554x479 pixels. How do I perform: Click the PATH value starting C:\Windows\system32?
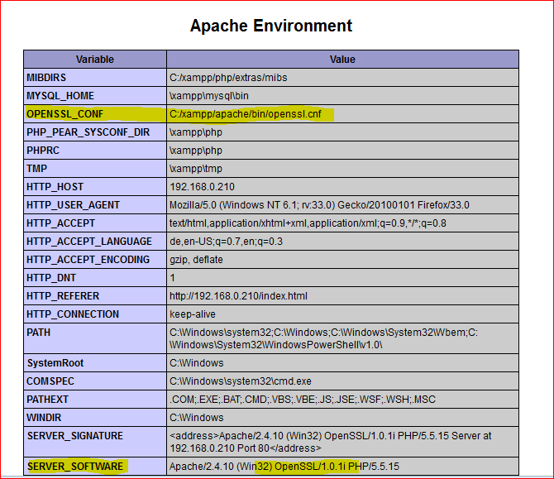tap(323, 338)
